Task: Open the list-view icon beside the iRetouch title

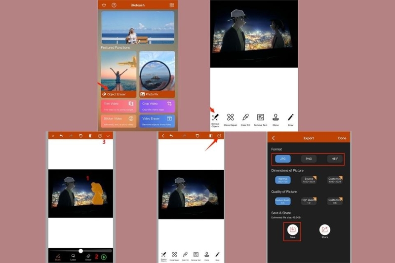Action: pos(172,5)
